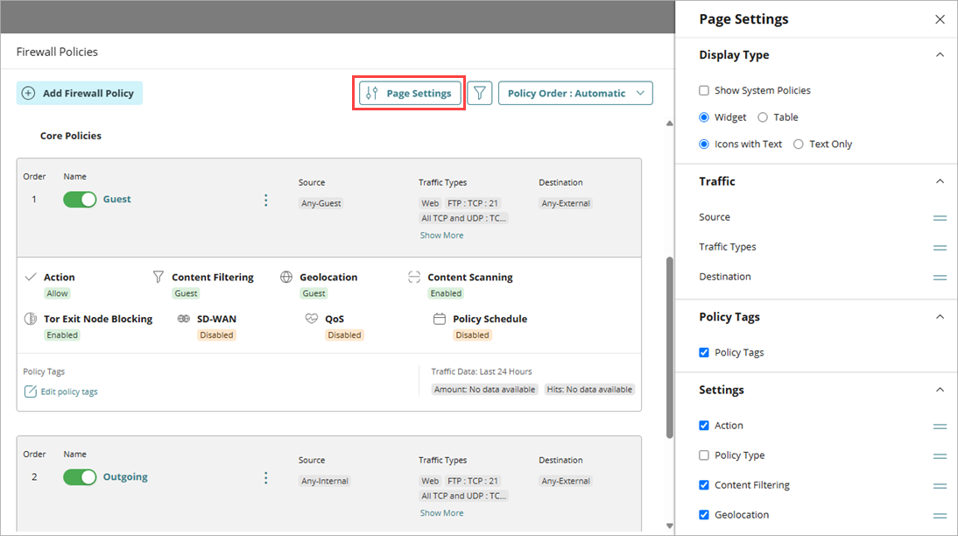Click the Content Scanning icon
The image size is (958, 536).
[x=414, y=277]
